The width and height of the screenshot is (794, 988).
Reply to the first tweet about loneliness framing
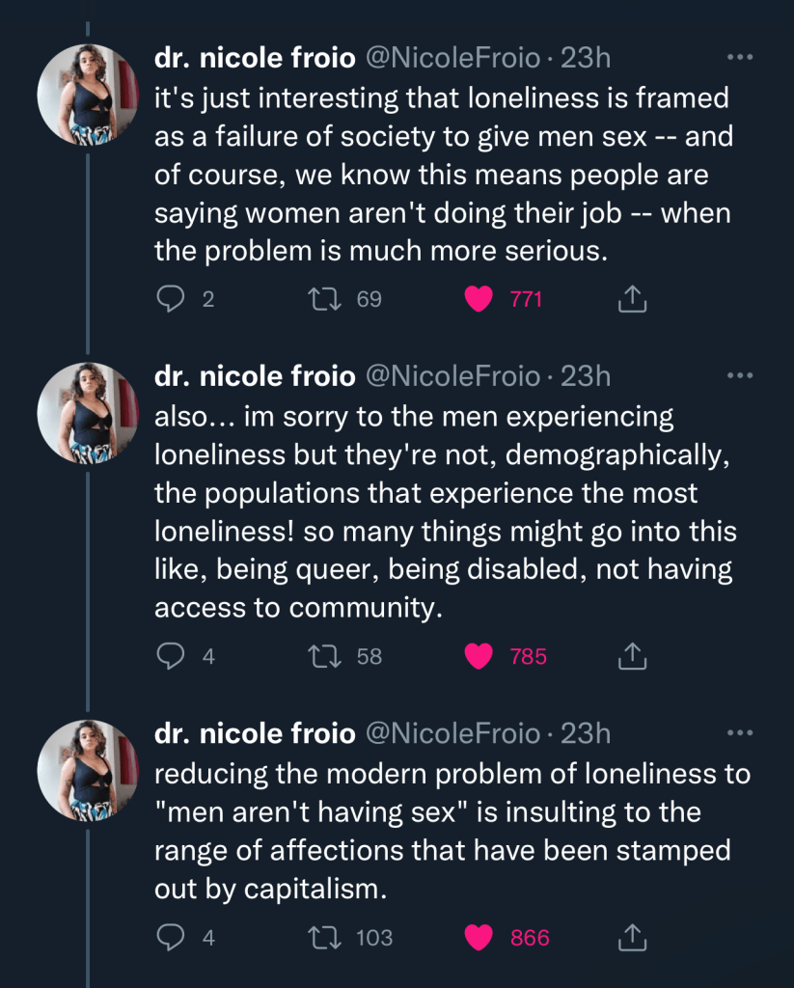(x=171, y=299)
